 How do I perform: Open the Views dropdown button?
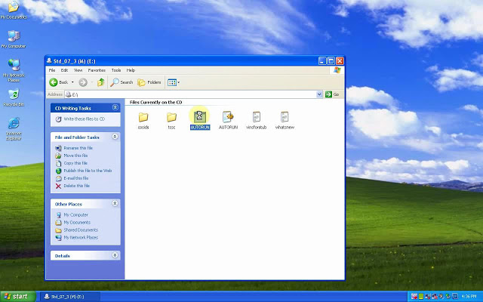174,82
